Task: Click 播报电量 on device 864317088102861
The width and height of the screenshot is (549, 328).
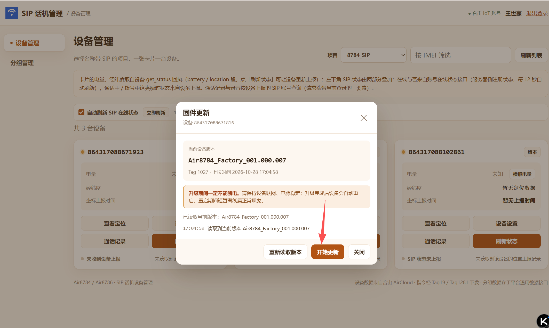Action: [x=522, y=174]
